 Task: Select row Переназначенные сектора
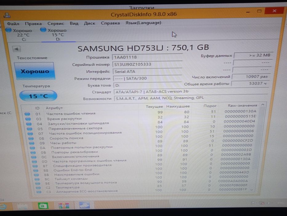pos(141,127)
